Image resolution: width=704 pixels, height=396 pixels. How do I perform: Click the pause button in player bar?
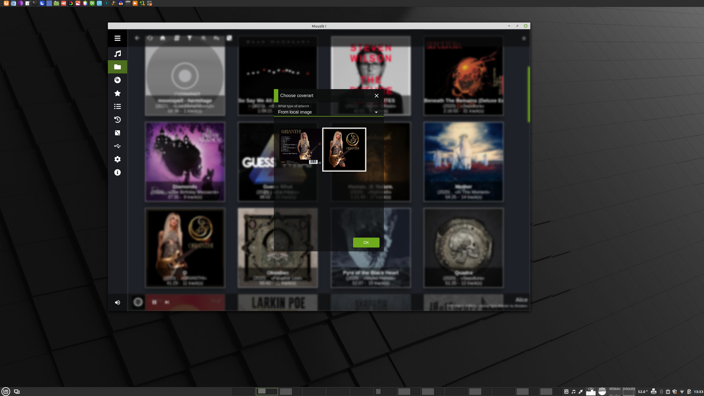pos(154,302)
